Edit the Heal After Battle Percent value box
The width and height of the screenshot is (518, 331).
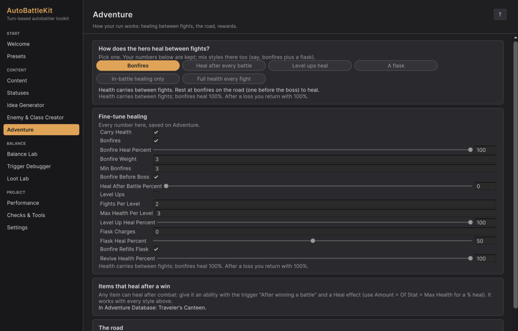(485, 186)
